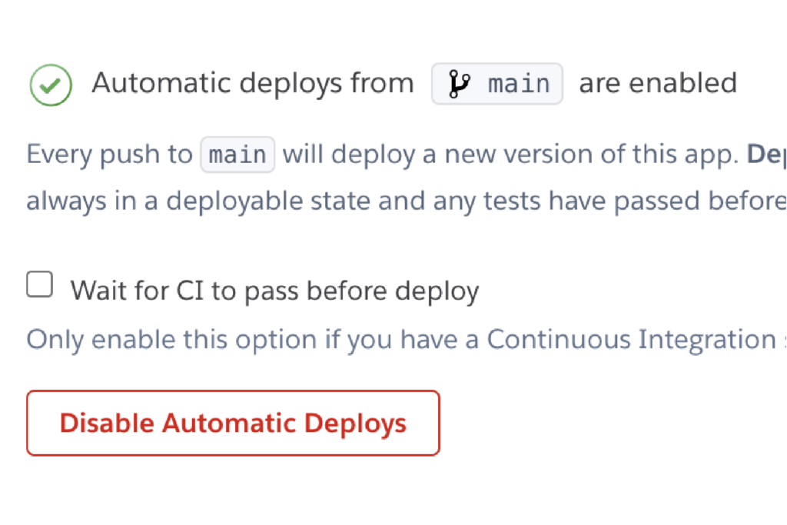The image size is (787, 525).
Task: Click the 'main' text in the header badge
Action: [519, 84]
